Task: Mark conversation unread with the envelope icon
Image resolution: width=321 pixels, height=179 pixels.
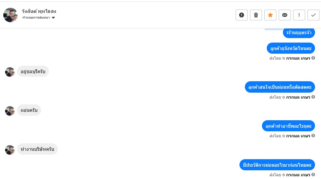Action: click(285, 15)
